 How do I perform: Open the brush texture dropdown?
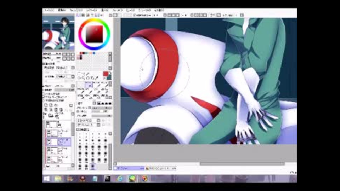click(98, 125)
